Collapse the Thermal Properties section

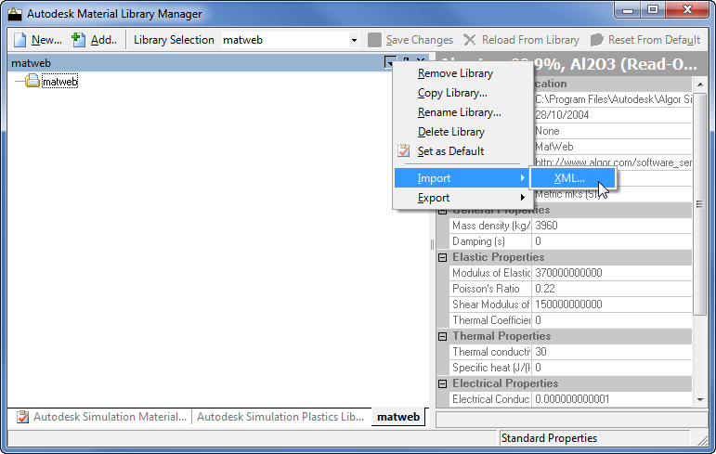tap(442, 337)
